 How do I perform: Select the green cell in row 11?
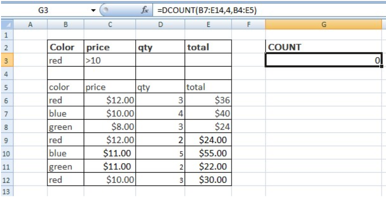coord(66,167)
